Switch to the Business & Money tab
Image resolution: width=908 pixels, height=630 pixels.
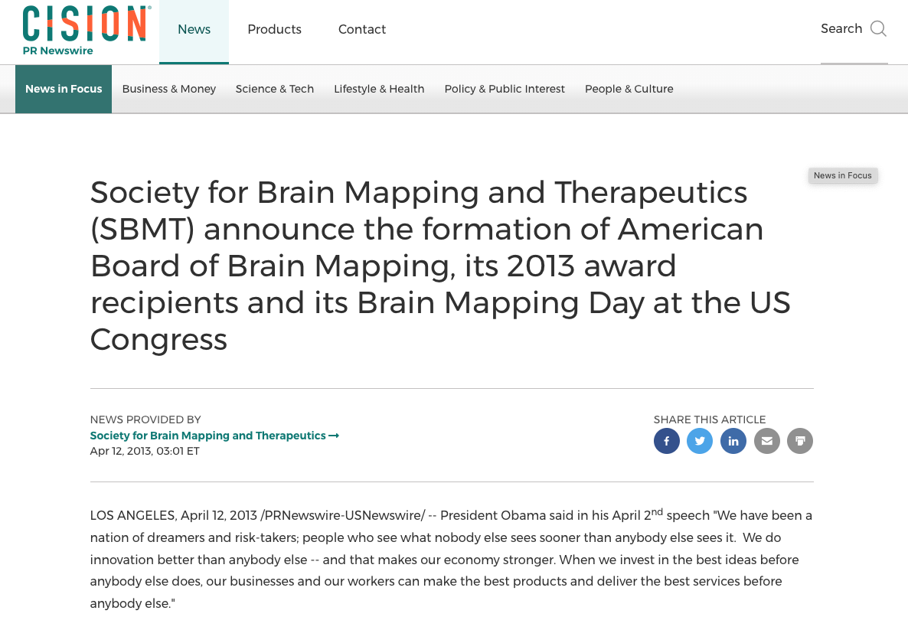click(x=168, y=89)
